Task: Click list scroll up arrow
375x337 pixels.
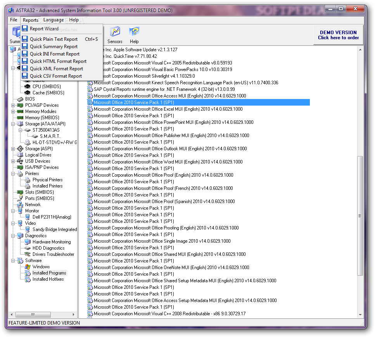Action: pyautogui.click(x=360, y=50)
